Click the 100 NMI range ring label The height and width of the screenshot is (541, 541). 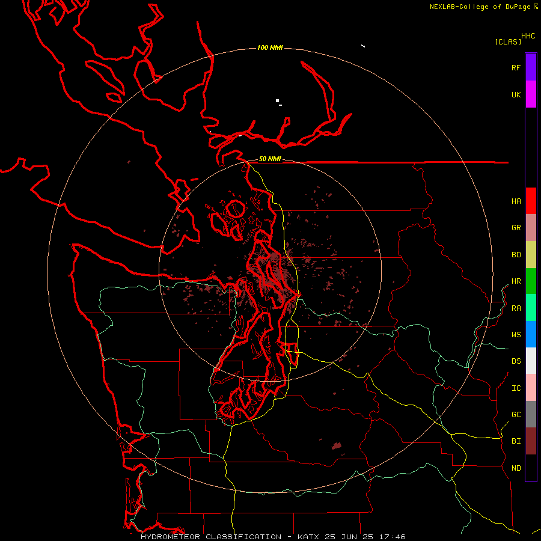tap(270, 47)
